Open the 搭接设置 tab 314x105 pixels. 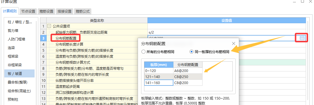pos(65,11)
